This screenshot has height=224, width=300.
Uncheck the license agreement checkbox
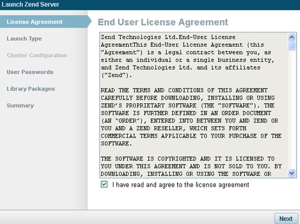(104, 184)
